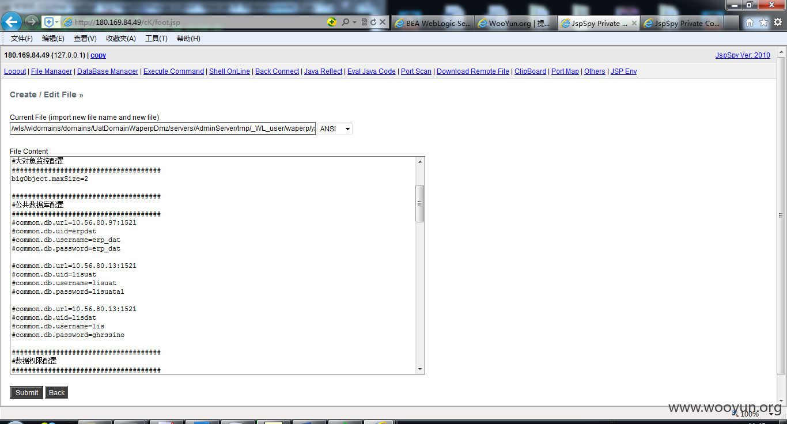
Task: Click the line #common.db.password=ghrssino
Action: click(x=68, y=335)
